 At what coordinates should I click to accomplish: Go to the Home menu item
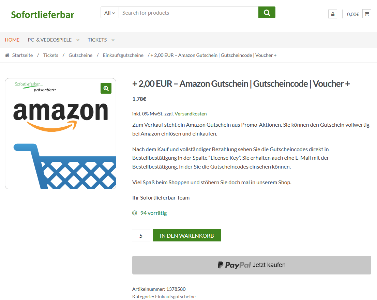click(x=12, y=40)
